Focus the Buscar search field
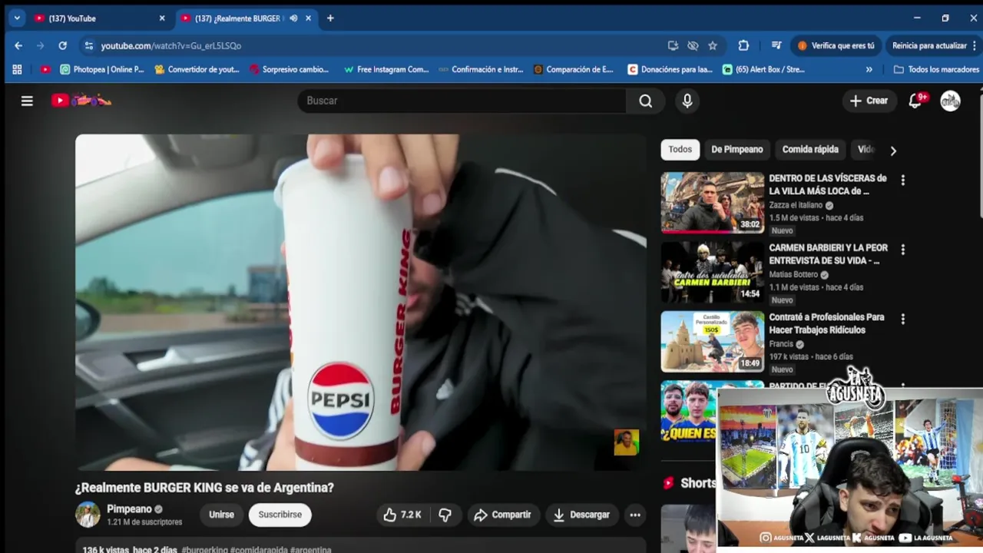Viewport: 983px width, 553px height. point(462,101)
